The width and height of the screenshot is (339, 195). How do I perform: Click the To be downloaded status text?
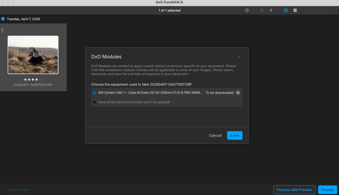pos(219,93)
